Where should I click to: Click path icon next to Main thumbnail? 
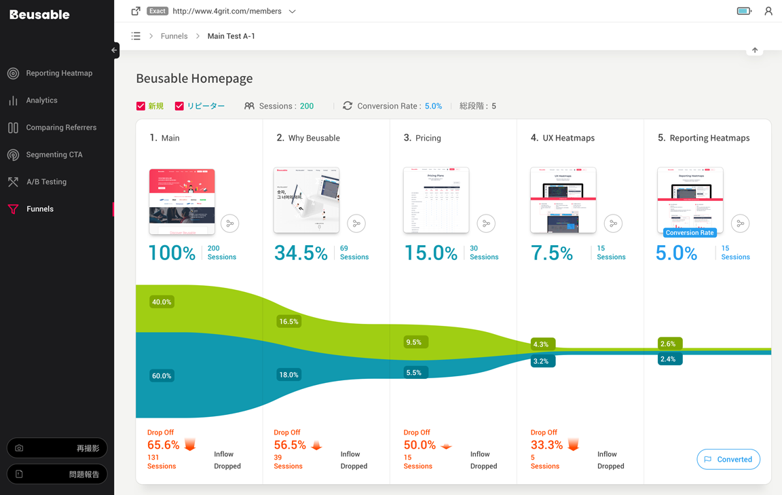(x=229, y=223)
